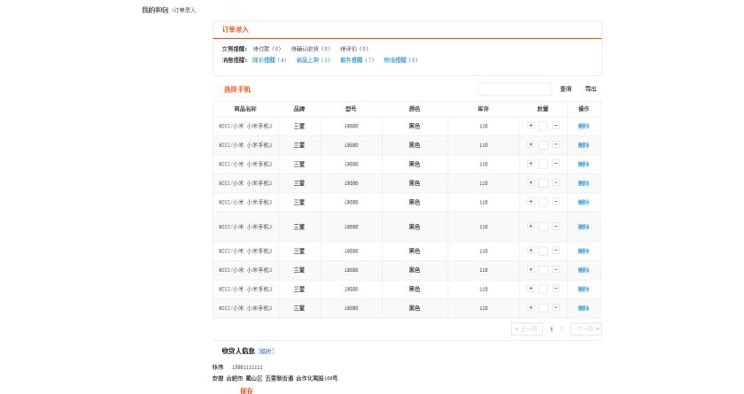This screenshot has width=744, height=394.
Task: Go to next page with 下一页
Action: point(586,329)
